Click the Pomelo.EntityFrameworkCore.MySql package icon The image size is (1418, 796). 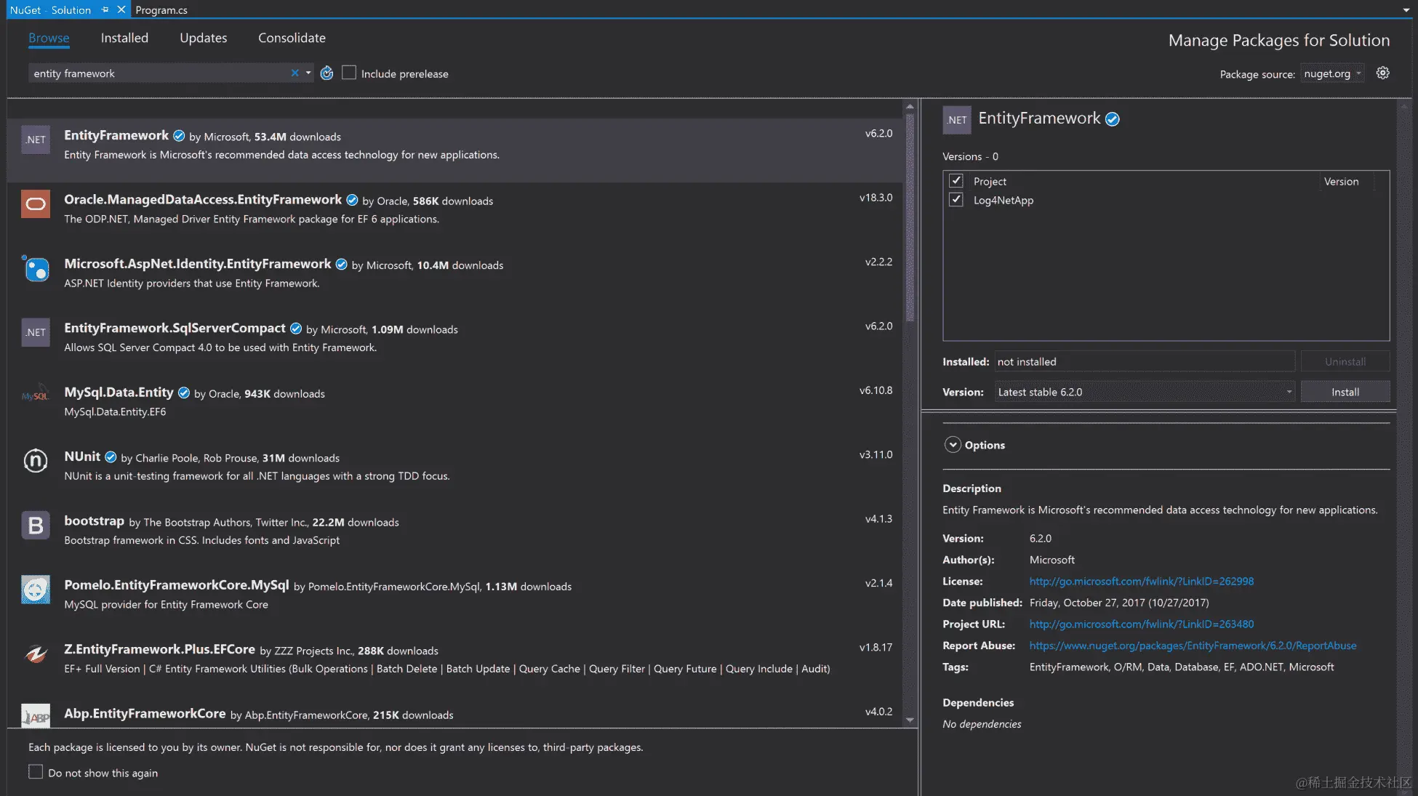click(x=36, y=590)
